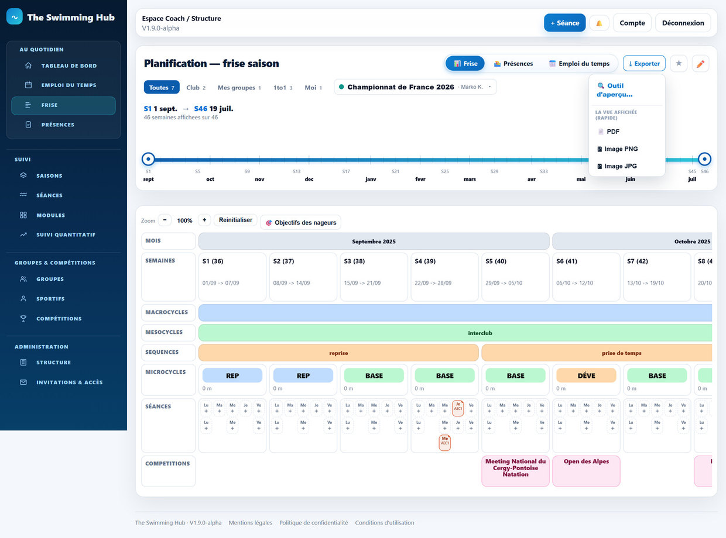
Task: Click the S1 timeline start handle
Action: 149,159
